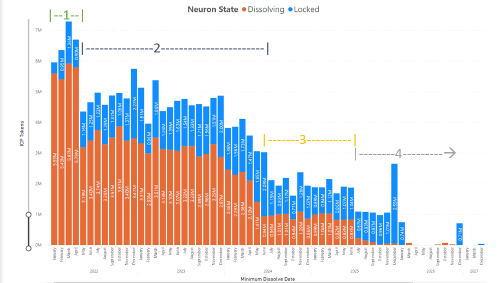Click the 2027 year label on x-axis
The width and height of the screenshot is (504, 283).
(x=474, y=271)
